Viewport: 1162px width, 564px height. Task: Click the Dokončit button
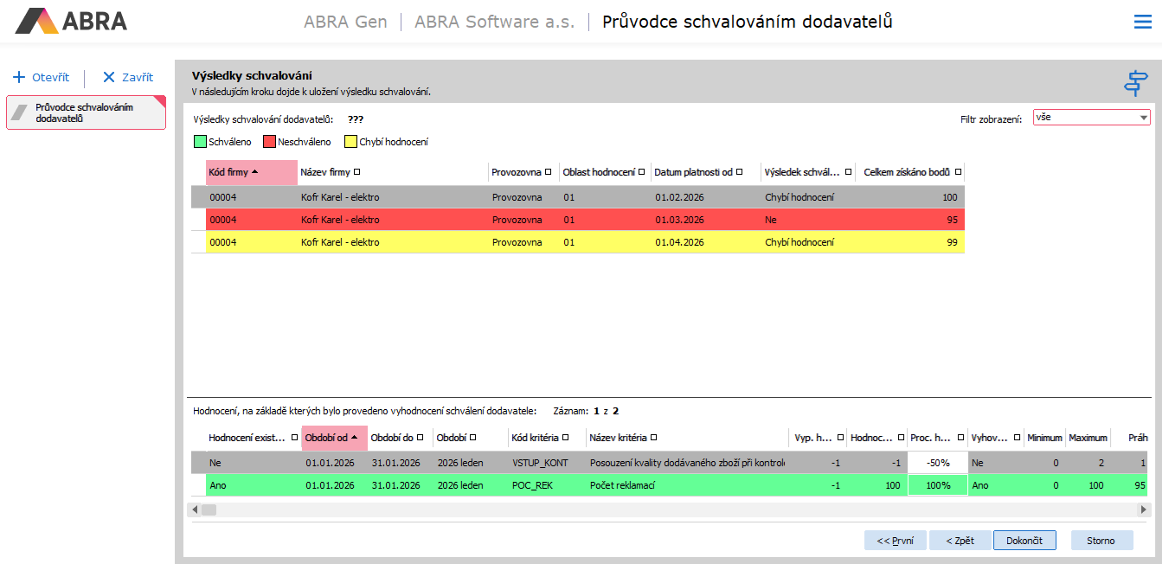(x=1024, y=541)
